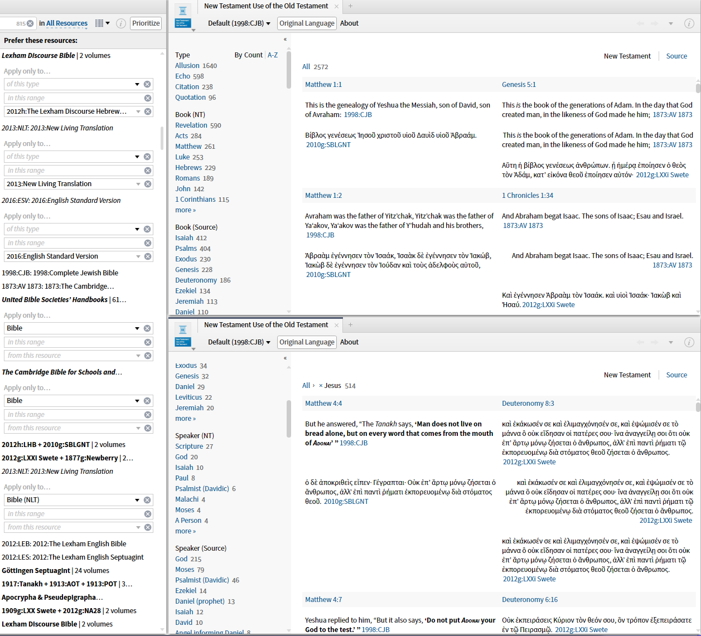Screen dimensions: 701x636
Task: Switch to bottom panel New Testament Use tab
Action: click(266, 325)
